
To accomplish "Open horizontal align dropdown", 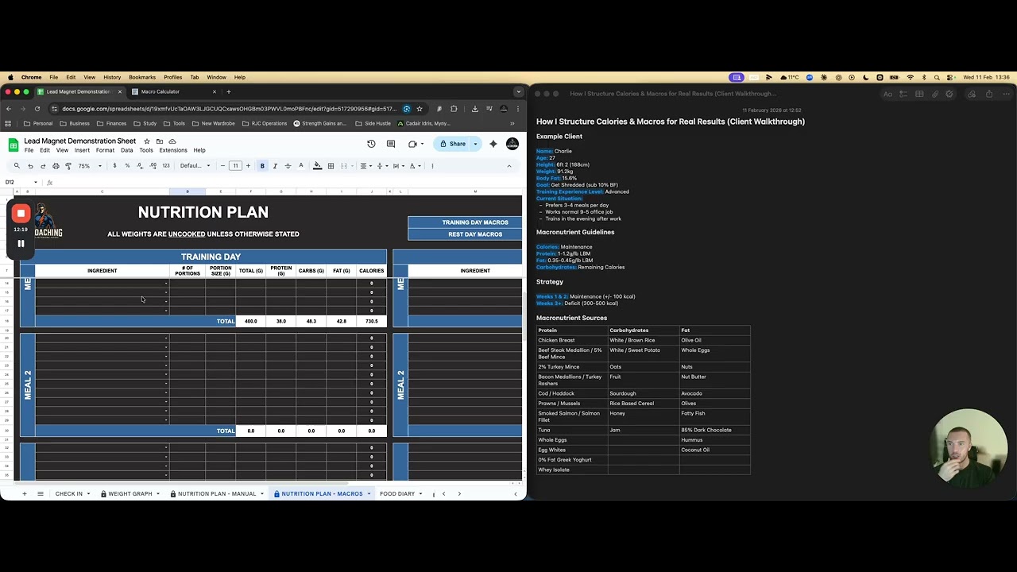I will click(x=365, y=166).
